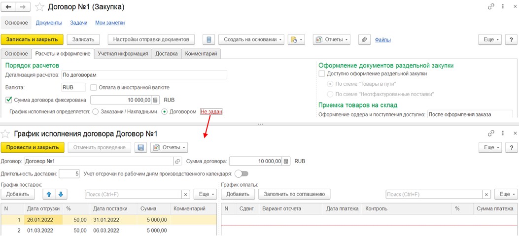Uncheck Сумма договора фиксирована checkbox
The height and width of the screenshot is (236, 519).
pyautogui.click(x=9, y=100)
